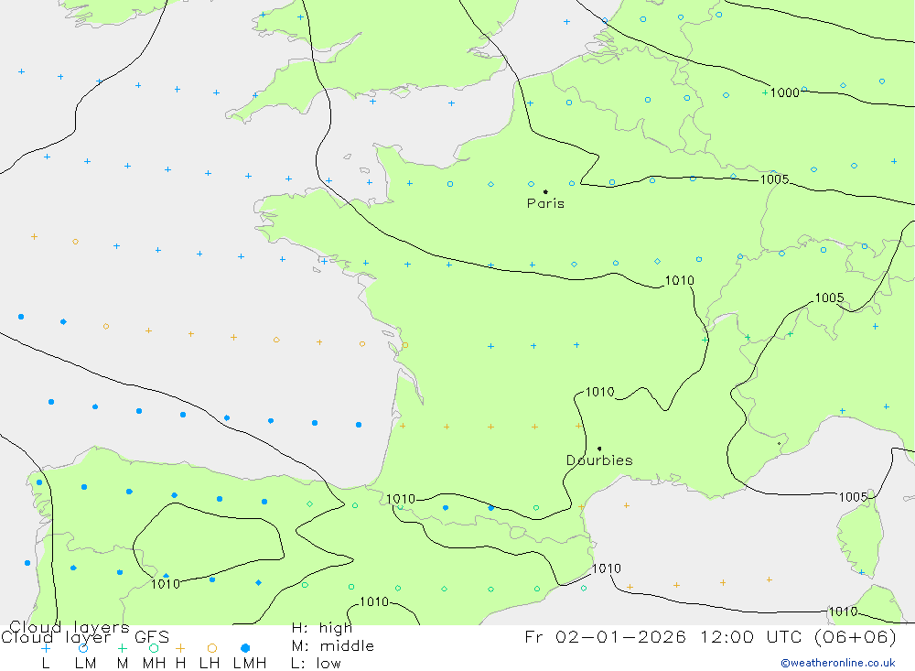Click the blue open-circle LM legend symbol
The width and height of the screenshot is (915, 671).
pyautogui.click(x=83, y=648)
